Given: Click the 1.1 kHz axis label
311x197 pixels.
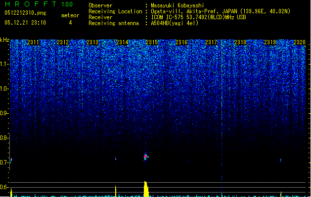Looking at the screenshot, I should (4, 65).
